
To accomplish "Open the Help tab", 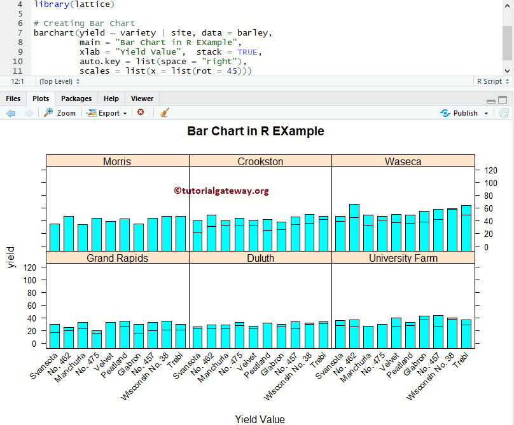I will [x=111, y=98].
